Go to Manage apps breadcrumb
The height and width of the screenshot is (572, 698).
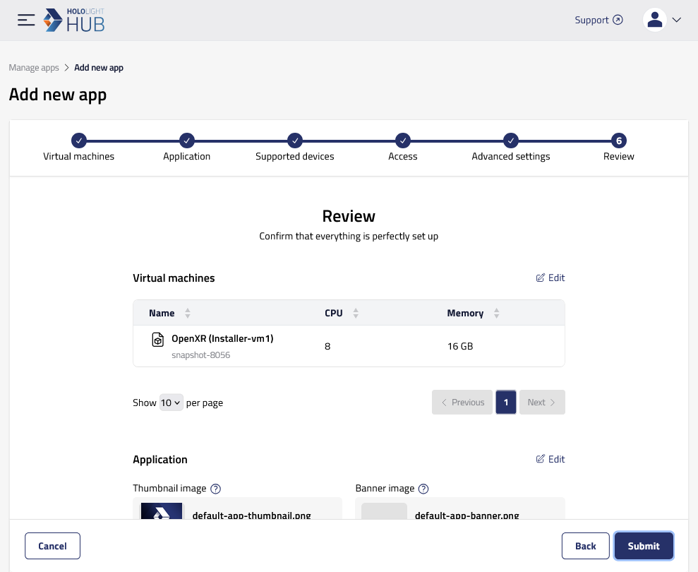(x=34, y=68)
